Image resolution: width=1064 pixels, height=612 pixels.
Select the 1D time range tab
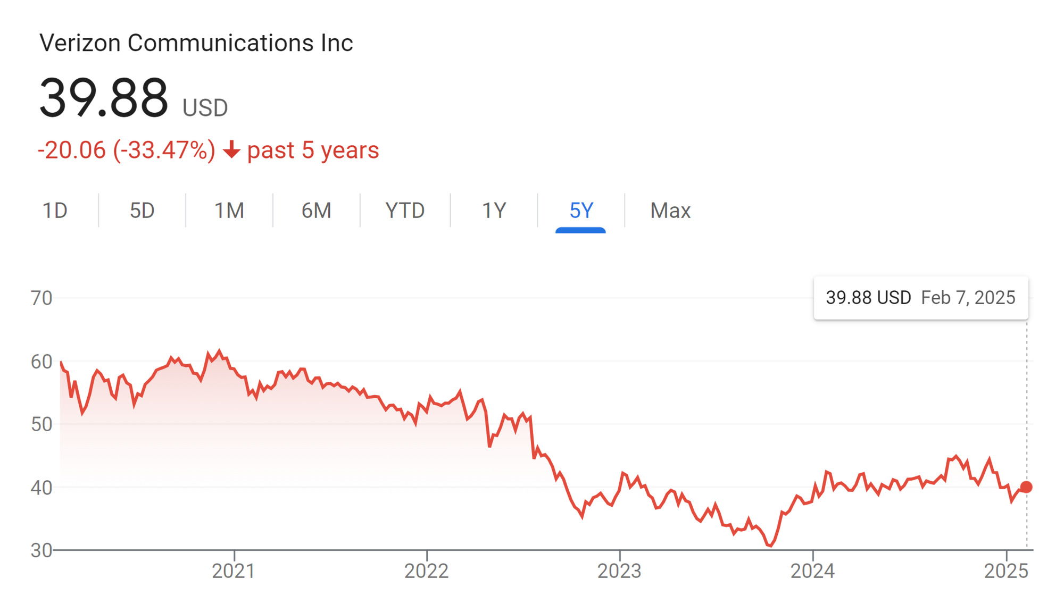(x=55, y=211)
